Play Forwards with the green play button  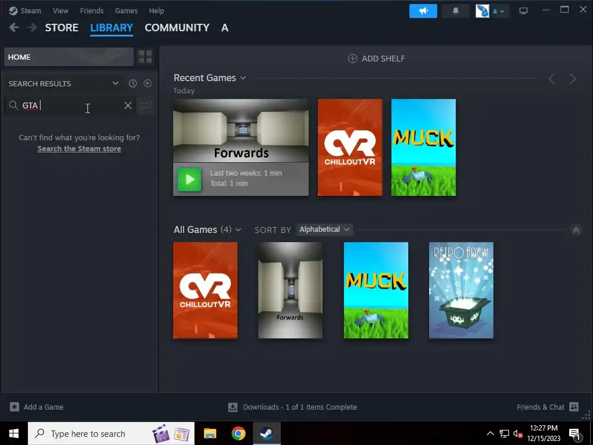(x=189, y=180)
